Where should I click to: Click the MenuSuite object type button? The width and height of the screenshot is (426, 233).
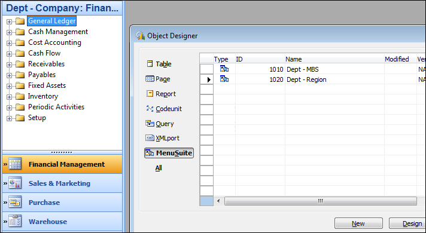click(169, 153)
